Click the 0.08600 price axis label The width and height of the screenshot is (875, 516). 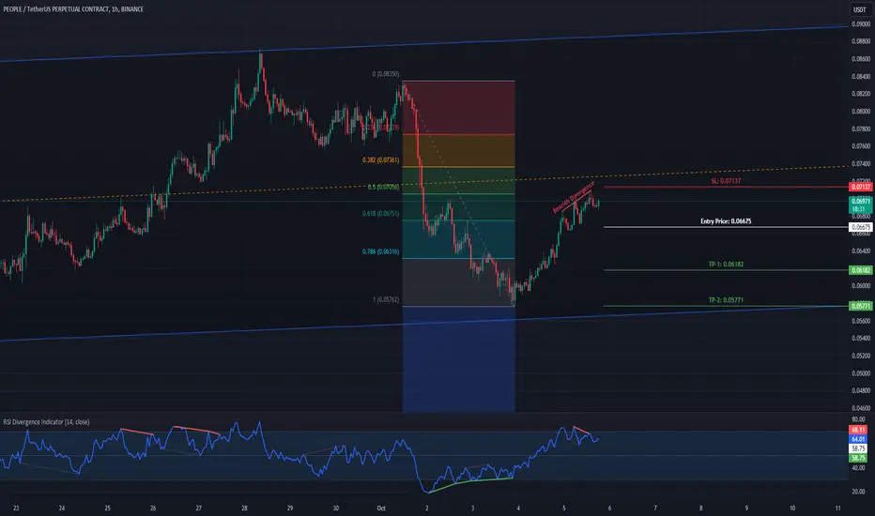(x=861, y=58)
